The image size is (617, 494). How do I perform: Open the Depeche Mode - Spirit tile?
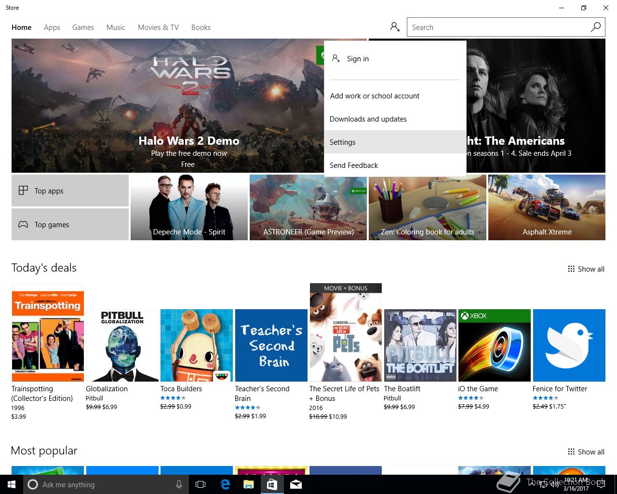coord(189,207)
